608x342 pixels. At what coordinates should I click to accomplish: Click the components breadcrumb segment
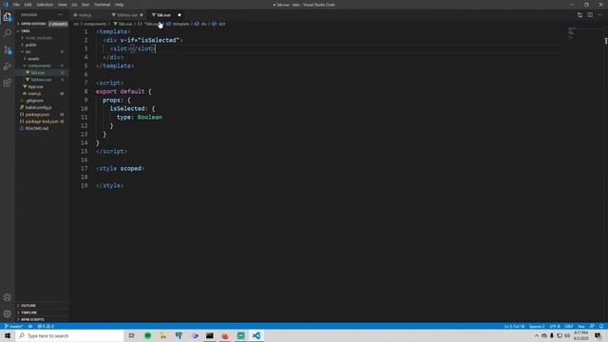click(x=95, y=24)
